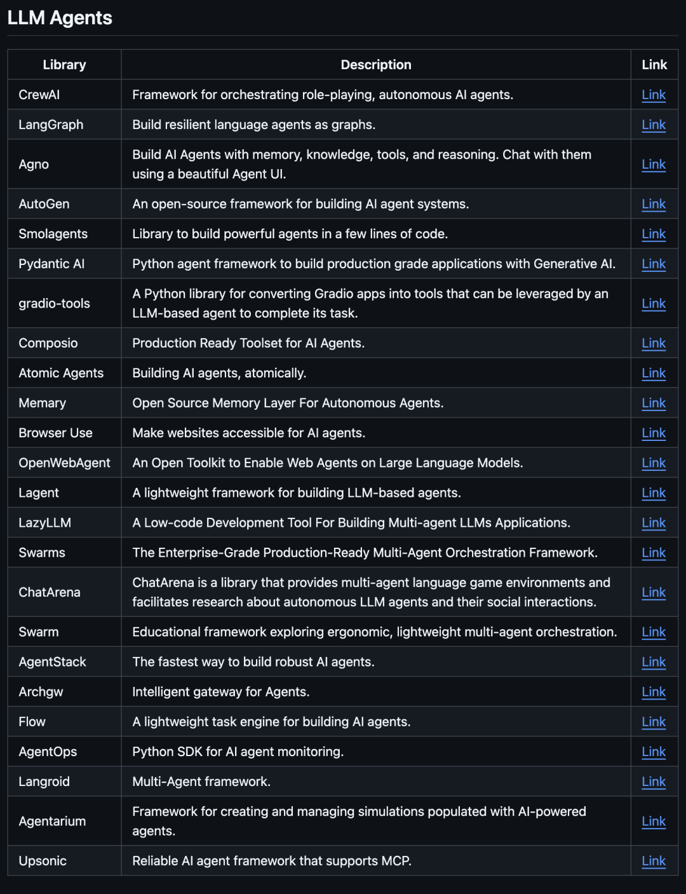This screenshot has width=686, height=894.
Task: Open the Browser Use link
Action: pyautogui.click(x=654, y=433)
